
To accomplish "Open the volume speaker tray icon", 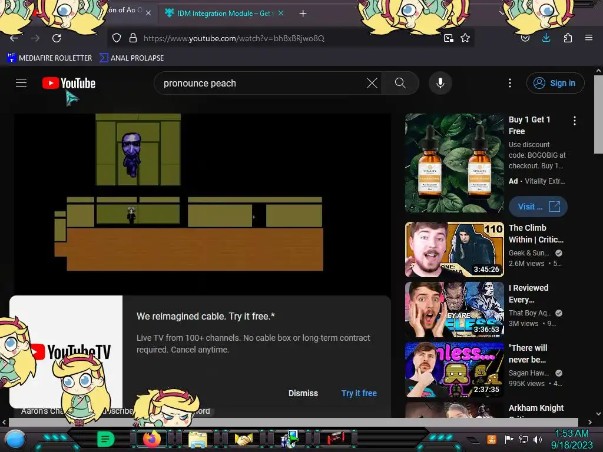I will pyautogui.click(x=538, y=439).
